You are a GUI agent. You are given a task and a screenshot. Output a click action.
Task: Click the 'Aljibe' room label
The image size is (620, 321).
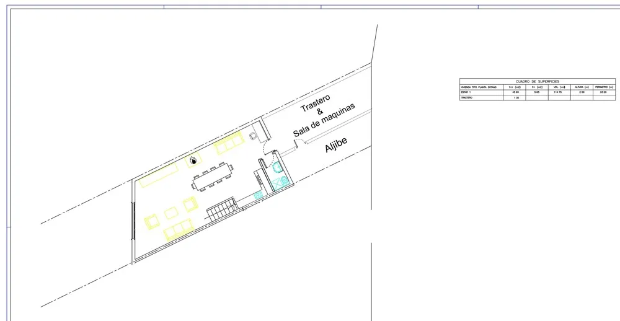(337, 146)
